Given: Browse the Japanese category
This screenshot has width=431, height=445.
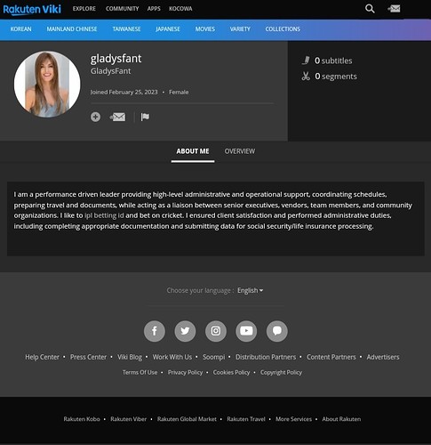Looking at the screenshot, I should tap(168, 29).
